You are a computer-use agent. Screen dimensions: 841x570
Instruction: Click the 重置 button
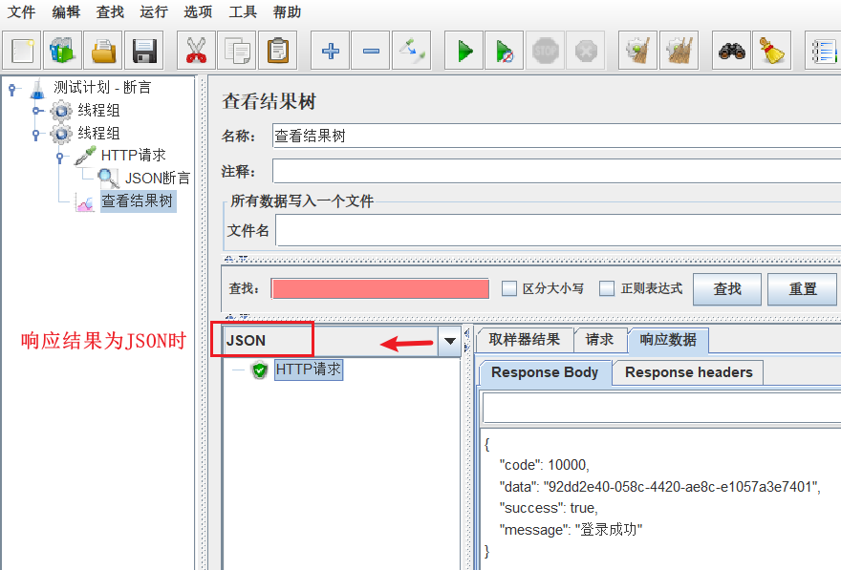[803, 288]
